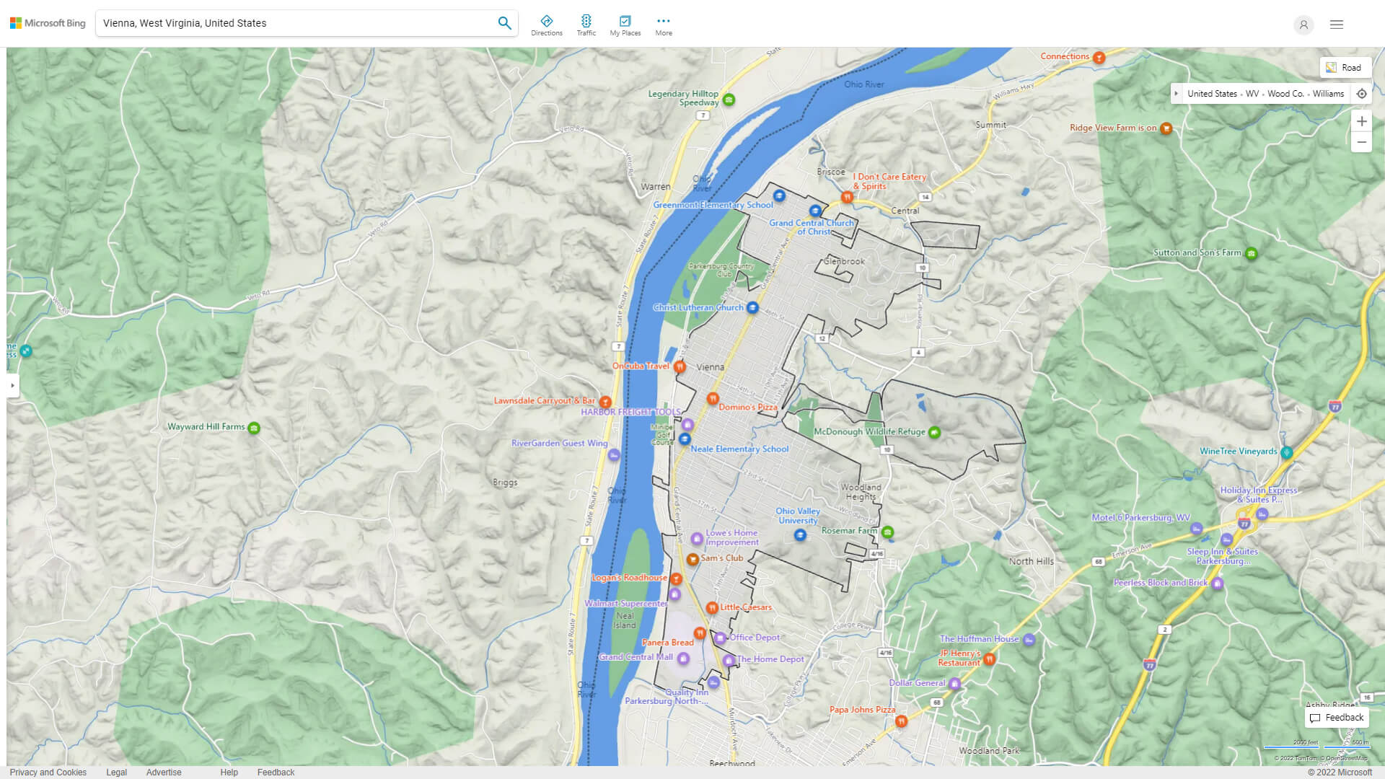Toggle the Traffic layer
1385x779 pixels.
point(586,24)
